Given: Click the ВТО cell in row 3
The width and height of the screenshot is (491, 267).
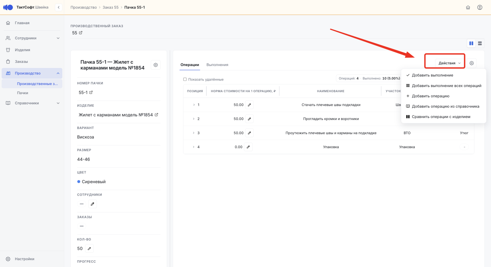Looking at the screenshot, I should point(407,133).
